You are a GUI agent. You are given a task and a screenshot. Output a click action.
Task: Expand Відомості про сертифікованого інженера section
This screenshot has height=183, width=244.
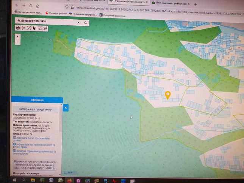(34, 165)
